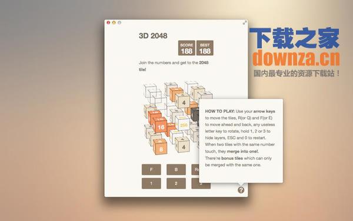This screenshot has height=221, width=353.
Task: Select the white 256 bonus cube
Action: pyautogui.click(x=183, y=124)
